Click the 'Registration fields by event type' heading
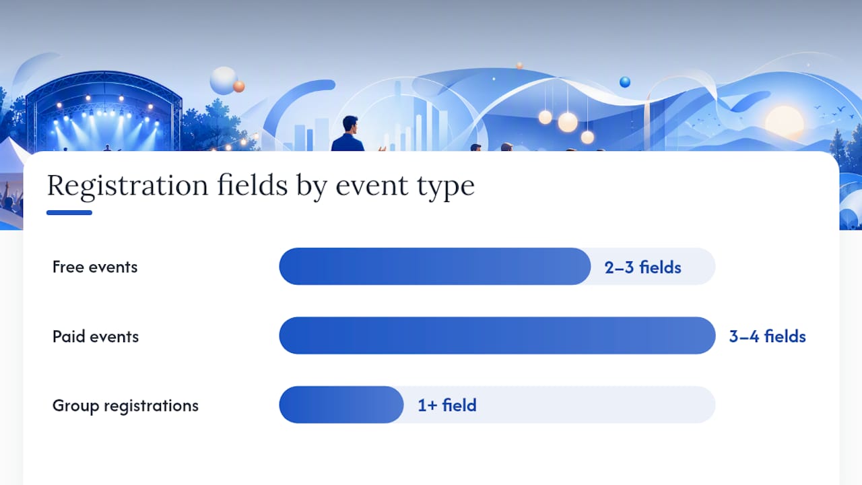This screenshot has height=485, width=862. click(x=261, y=186)
